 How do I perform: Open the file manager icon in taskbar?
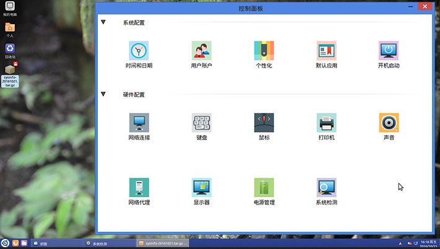coord(24,243)
